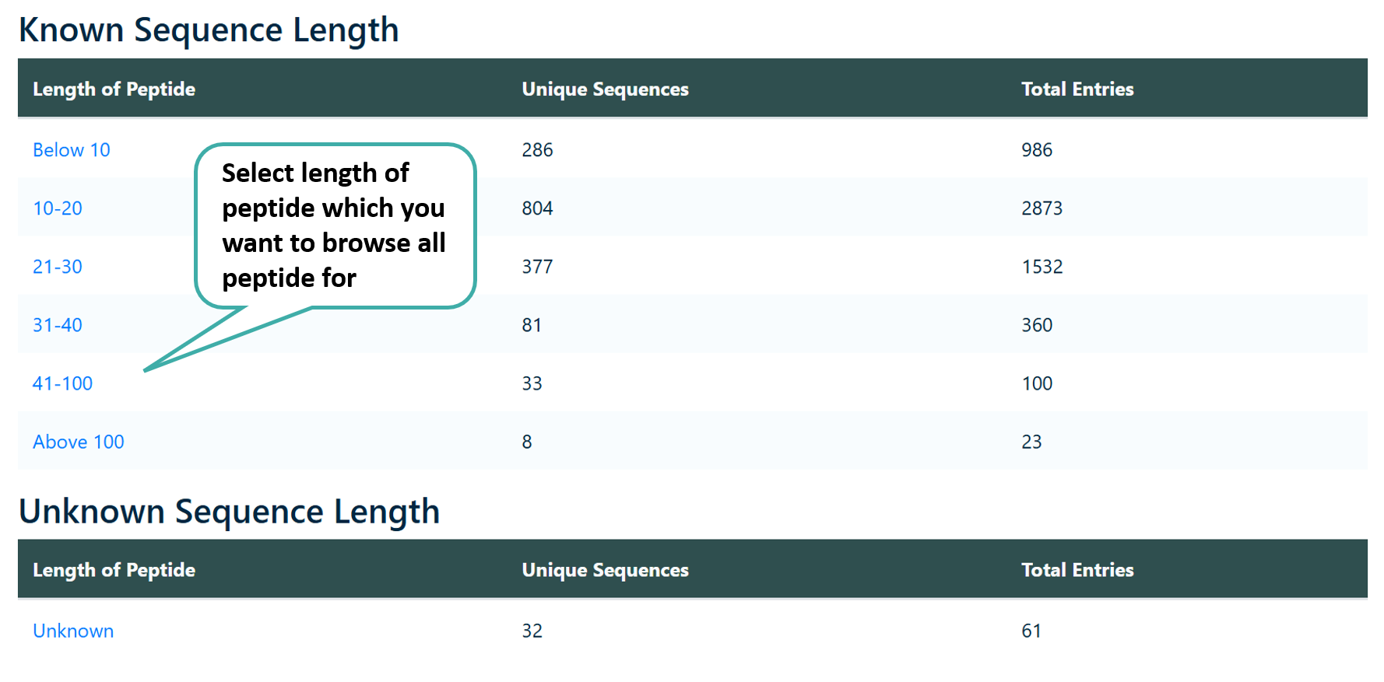Open the 10-20 peptide length range
This screenshot has height=682, width=1384.
point(57,208)
